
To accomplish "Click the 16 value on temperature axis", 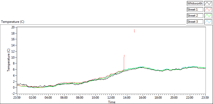I will (13, 39).
